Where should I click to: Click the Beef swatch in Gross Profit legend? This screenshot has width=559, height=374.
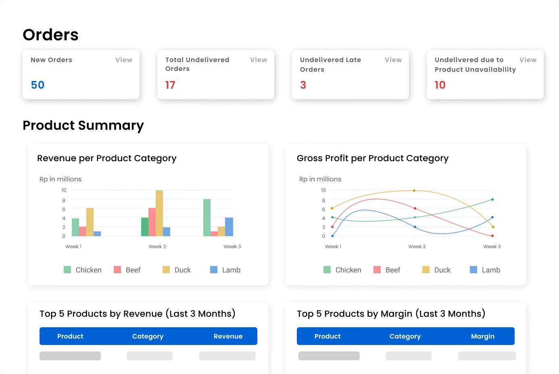[377, 270]
